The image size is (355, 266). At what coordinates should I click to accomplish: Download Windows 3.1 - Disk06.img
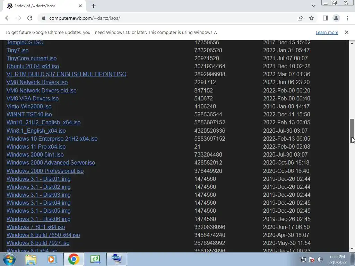pyautogui.click(x=38, y=219)
